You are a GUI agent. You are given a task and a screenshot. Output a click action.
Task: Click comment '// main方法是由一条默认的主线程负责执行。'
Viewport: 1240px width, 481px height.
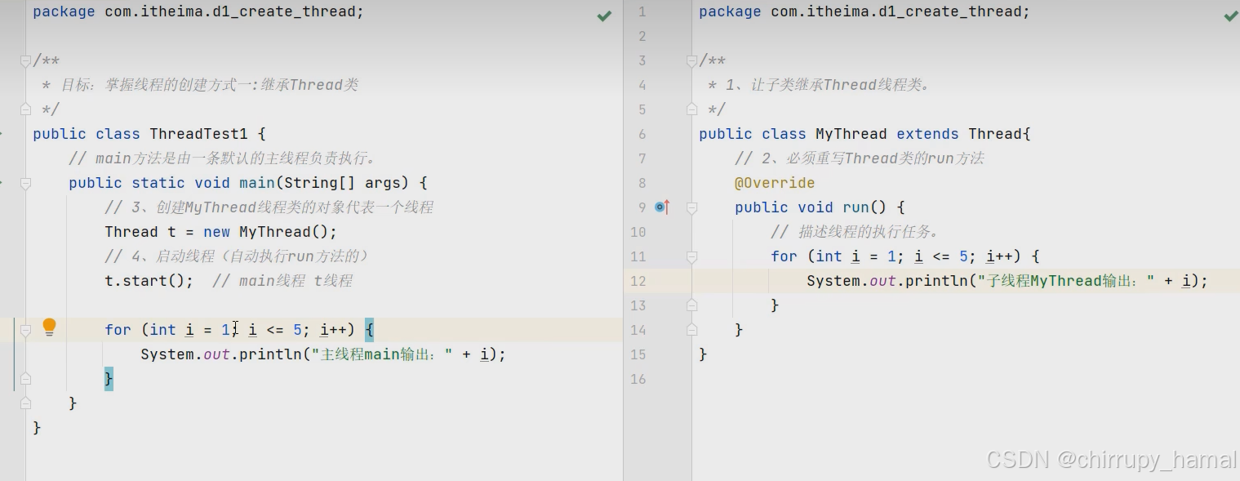coord(222,158)
